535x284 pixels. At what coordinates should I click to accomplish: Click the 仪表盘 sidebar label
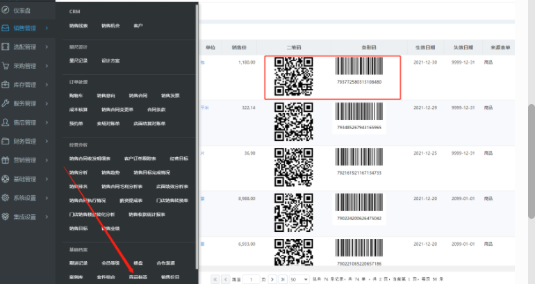point(22,10)
